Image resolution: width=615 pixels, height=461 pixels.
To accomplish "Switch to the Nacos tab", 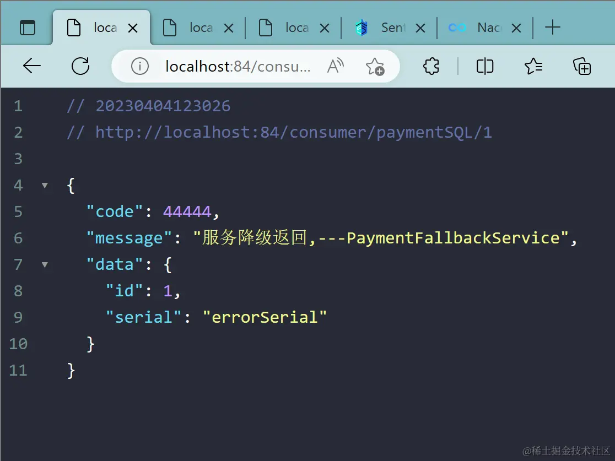I will coord(486,28).
